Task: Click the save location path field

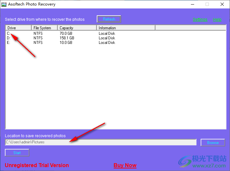Action: click(x=101, y=142)
